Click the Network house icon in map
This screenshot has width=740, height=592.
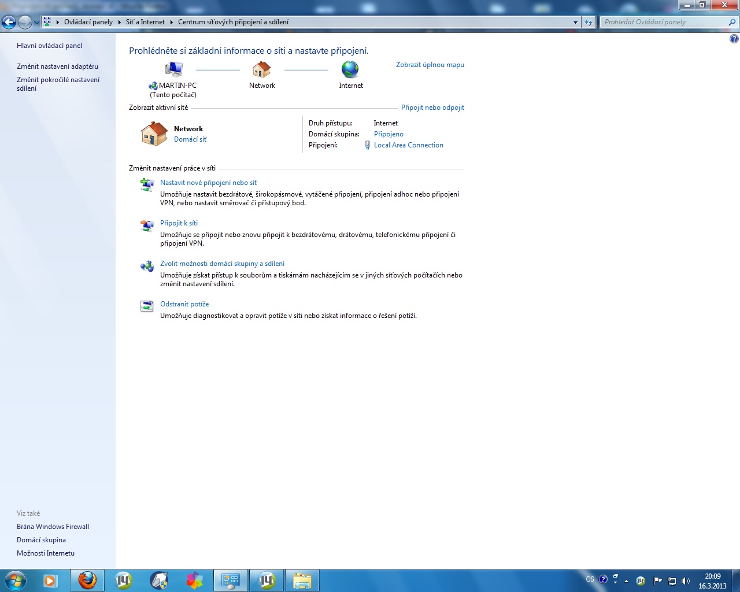coord(262,69)
